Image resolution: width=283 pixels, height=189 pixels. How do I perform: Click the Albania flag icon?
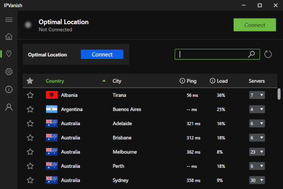pos(52,95)
